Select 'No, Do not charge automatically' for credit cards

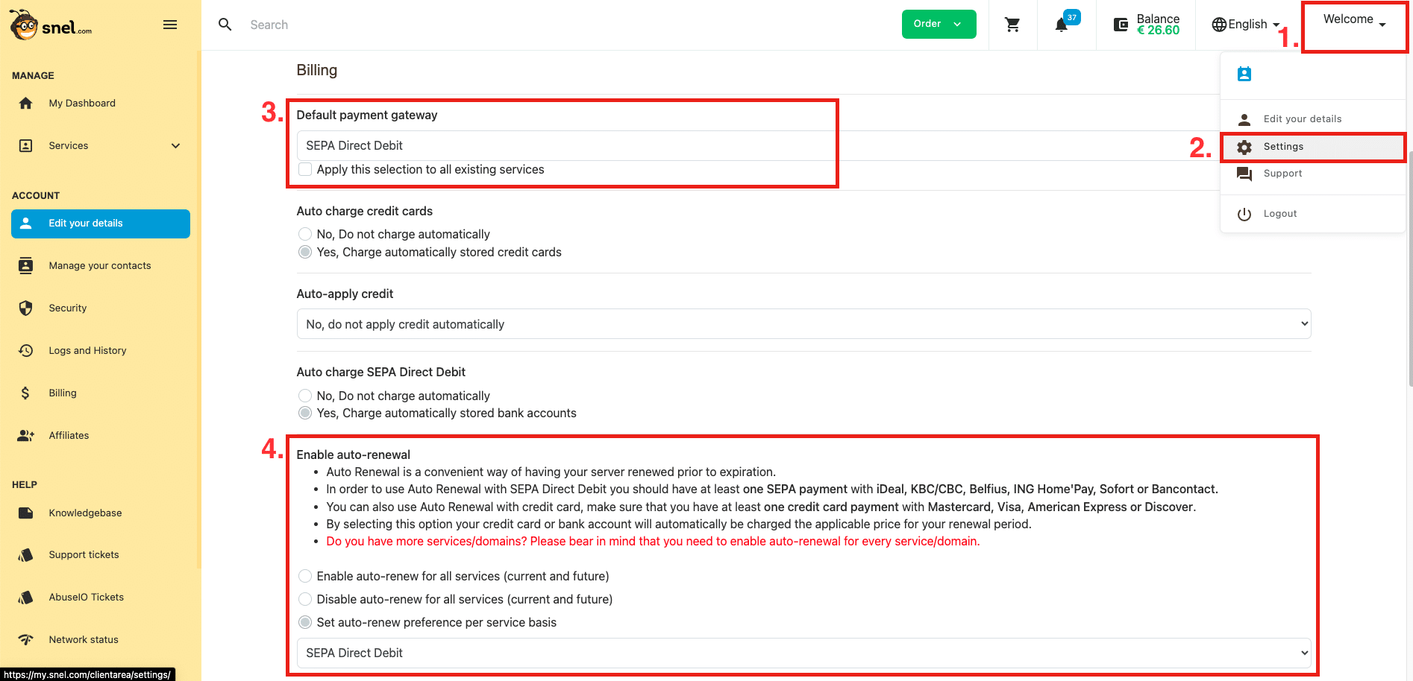[305, 234]
